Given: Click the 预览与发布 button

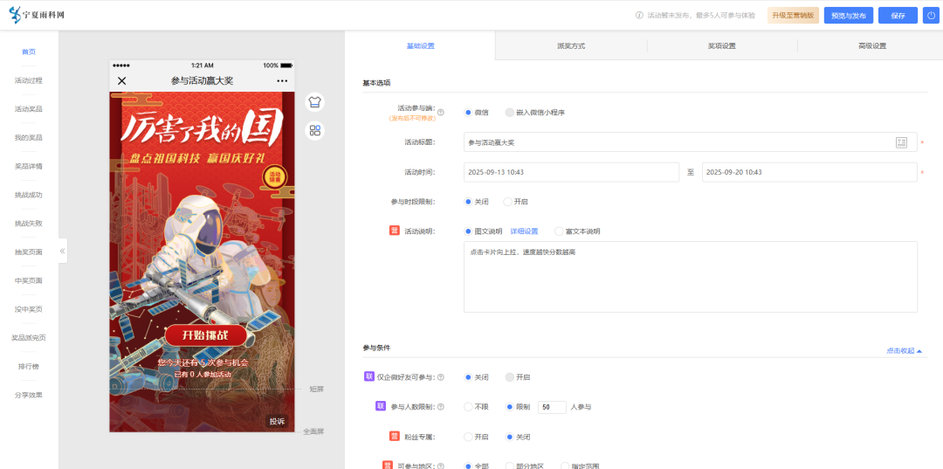Looking at the screenshot, I should click(849, 16).
